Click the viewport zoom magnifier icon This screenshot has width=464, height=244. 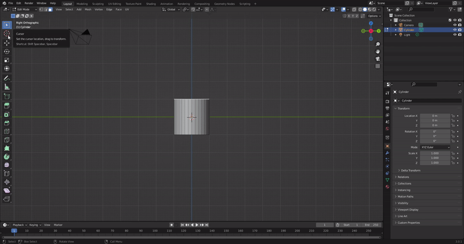378,45
